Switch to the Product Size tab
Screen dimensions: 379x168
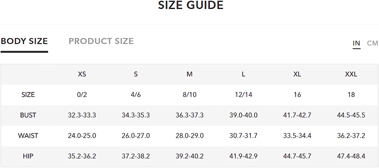coord(101,41)
